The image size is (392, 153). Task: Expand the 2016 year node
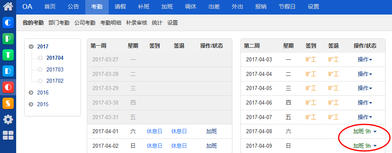[31, 92]
